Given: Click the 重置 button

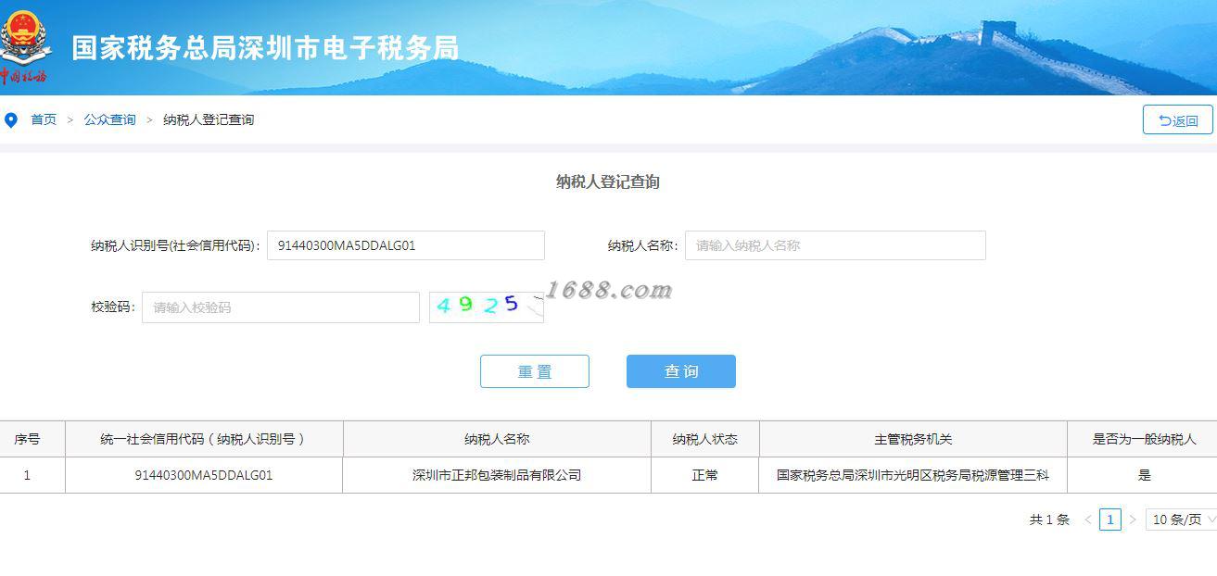Looking at the screenshot, I should click(535, 371).
